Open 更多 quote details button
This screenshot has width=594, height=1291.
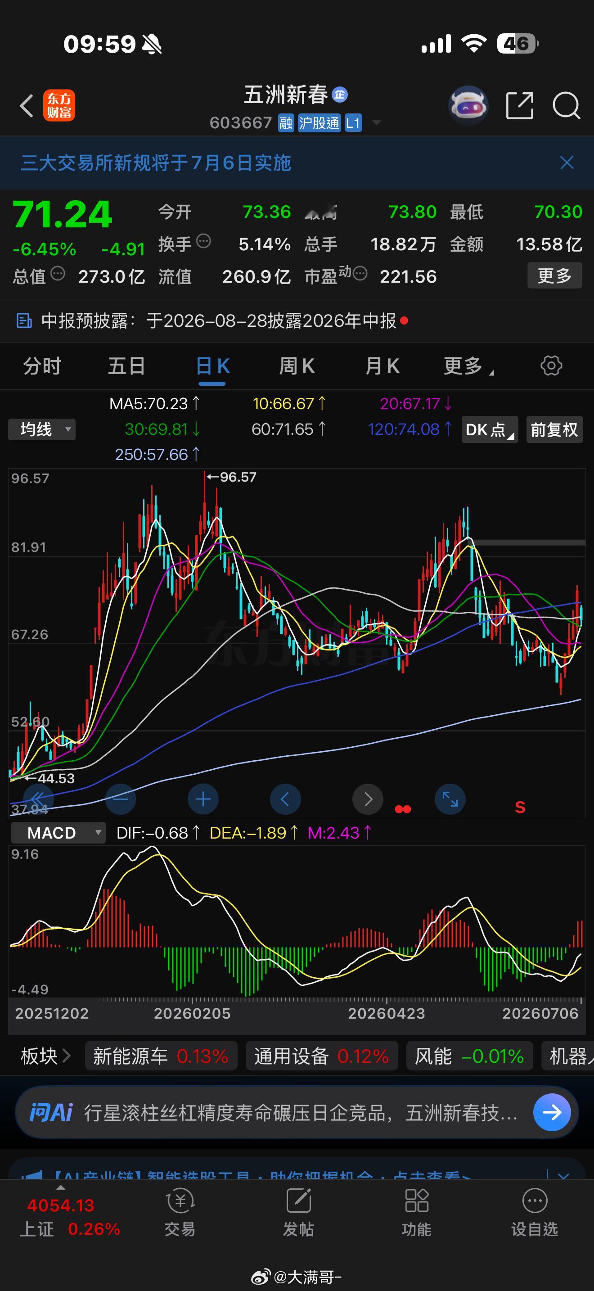555,275
